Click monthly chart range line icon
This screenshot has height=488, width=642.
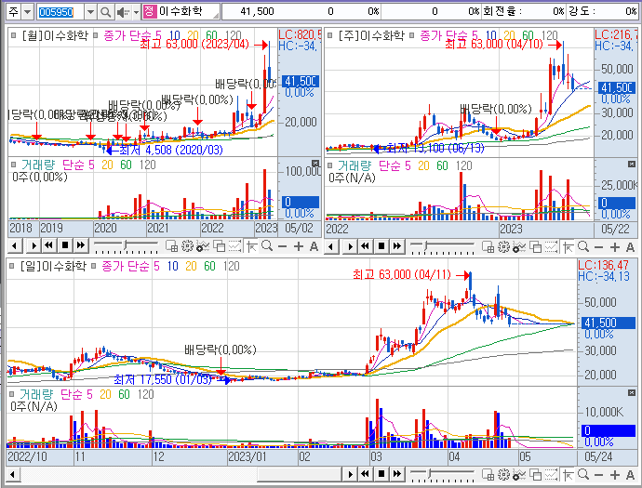click(x=234, y=245)
